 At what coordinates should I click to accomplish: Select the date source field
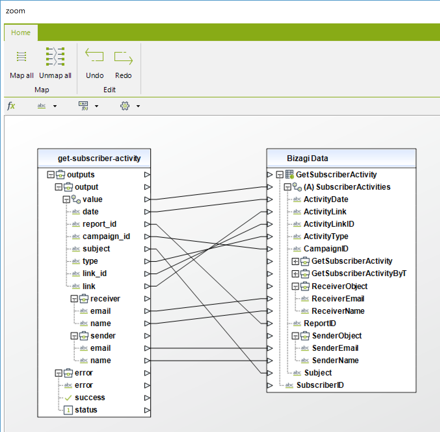coord(91,212)
